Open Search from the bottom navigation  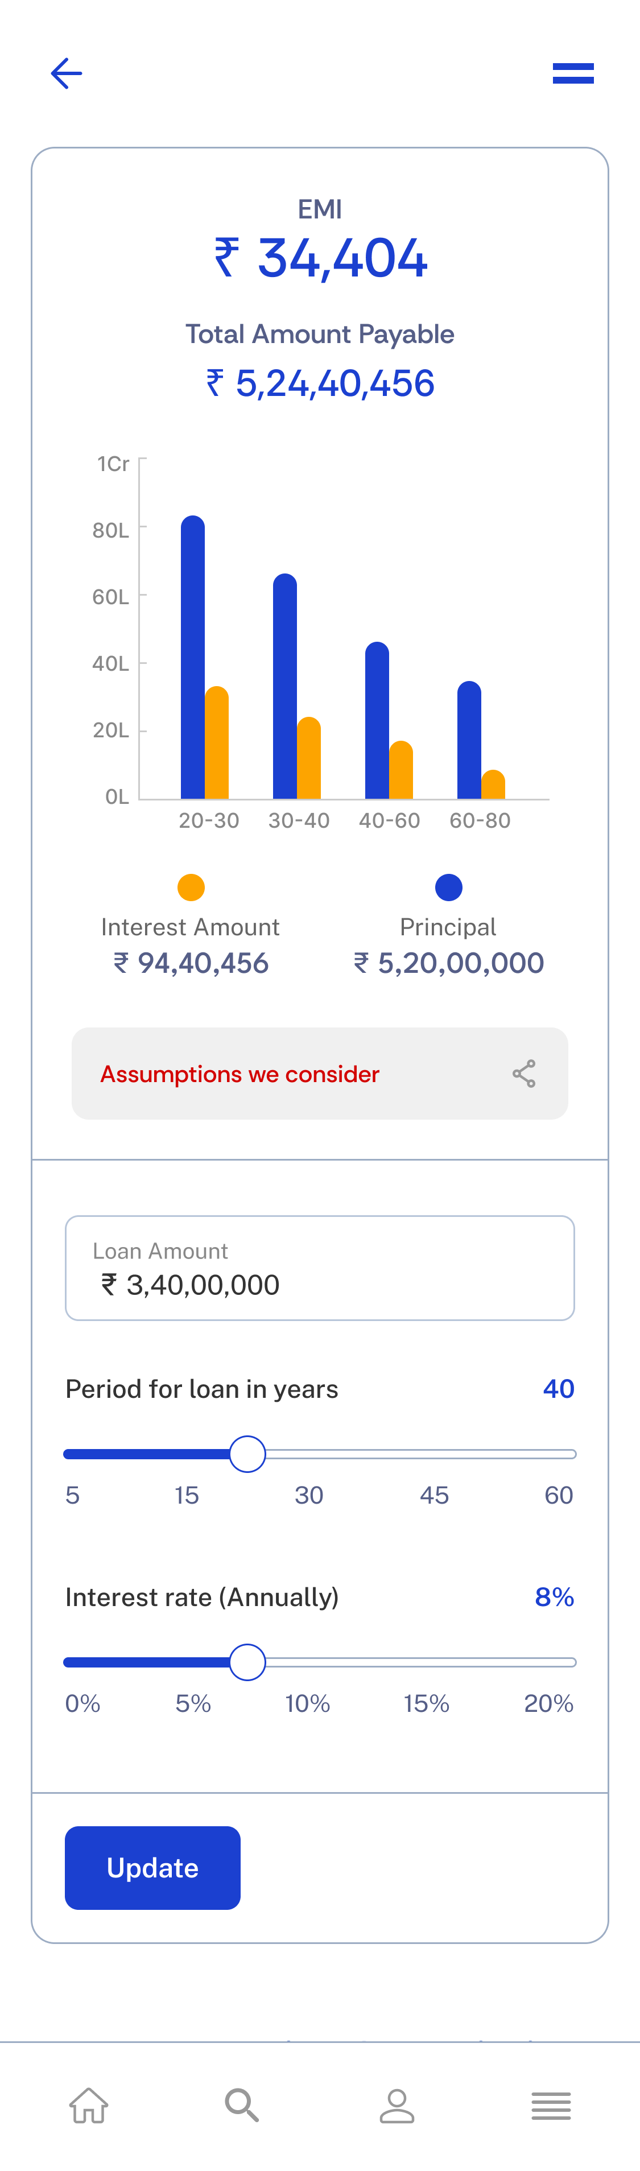coord(242,2104)
